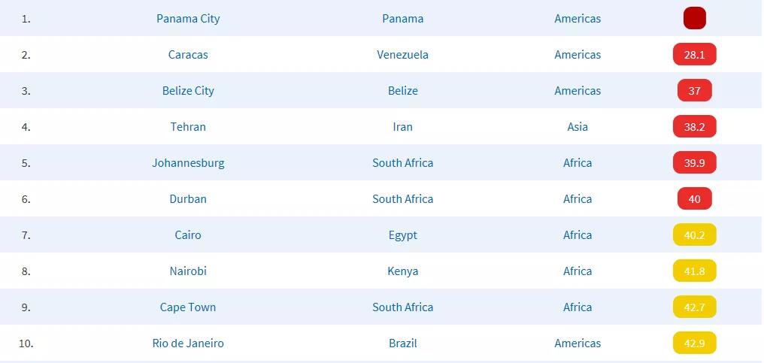Open the Panama City link
The height and width of the screenshot is (363, 764).
(188, 19)
